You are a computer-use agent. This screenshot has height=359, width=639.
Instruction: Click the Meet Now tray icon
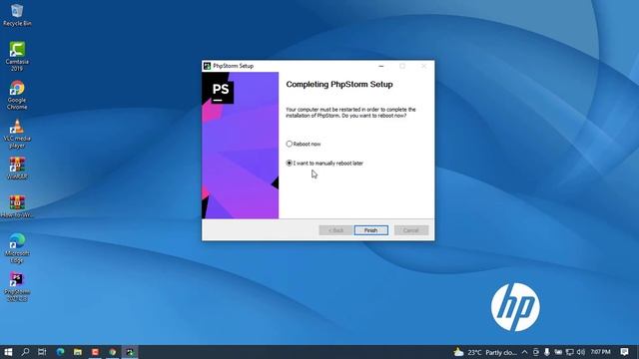click(536, 352)
